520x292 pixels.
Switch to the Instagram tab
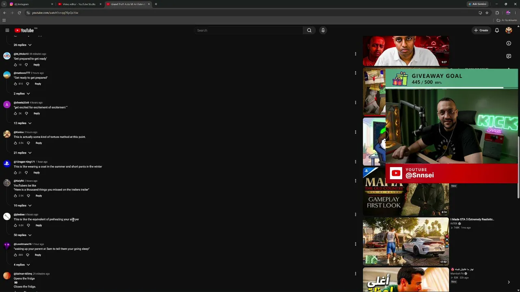(x=30, y=4)
